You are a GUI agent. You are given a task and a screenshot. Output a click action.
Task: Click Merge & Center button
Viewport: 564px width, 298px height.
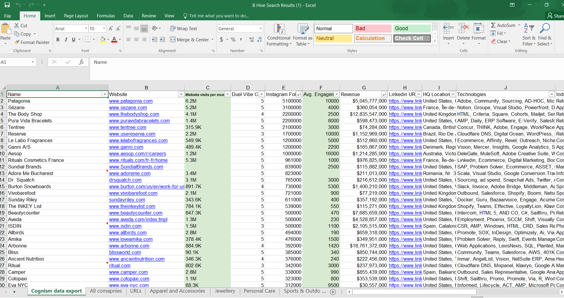coord(189,39)
